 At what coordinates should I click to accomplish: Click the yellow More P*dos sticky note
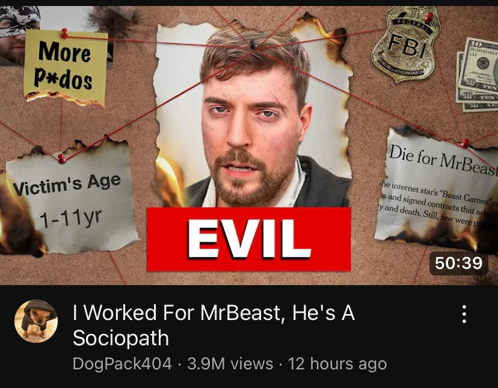coord(66,67)
